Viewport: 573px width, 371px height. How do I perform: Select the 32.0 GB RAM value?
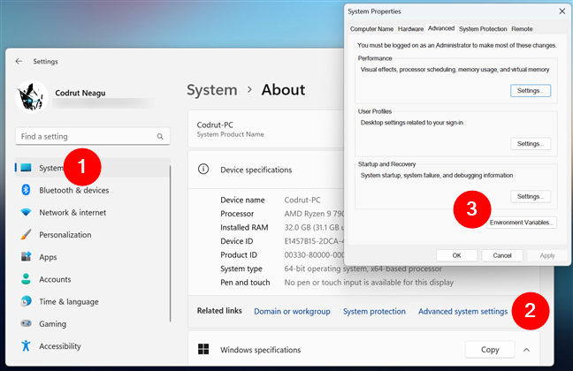pos(314,228)
